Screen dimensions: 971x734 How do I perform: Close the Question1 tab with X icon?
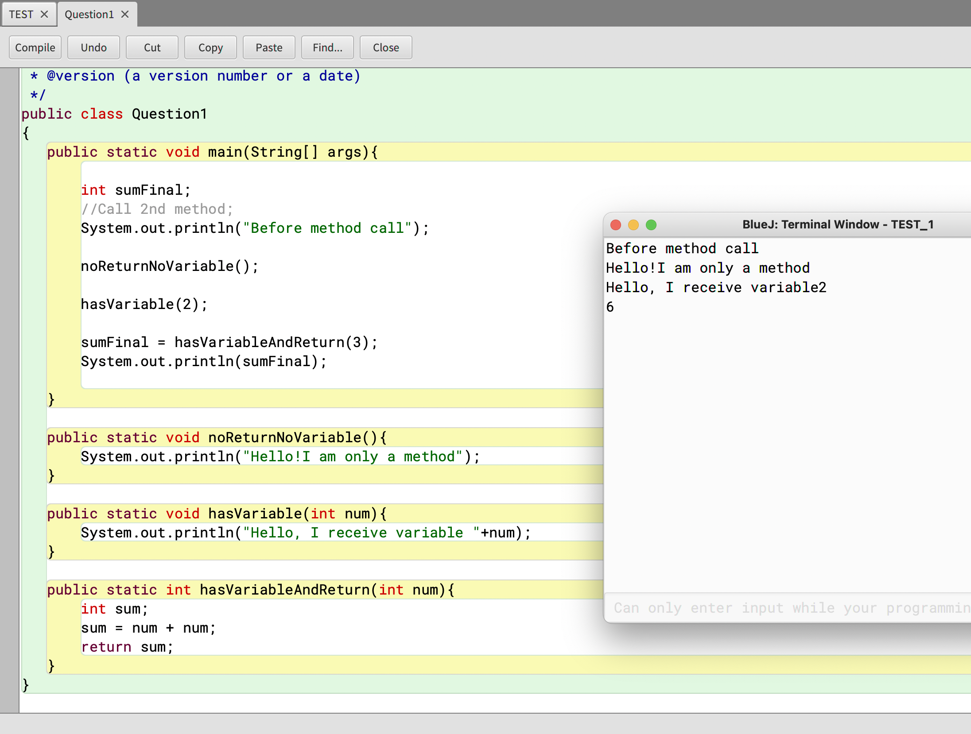pos(125,14)
